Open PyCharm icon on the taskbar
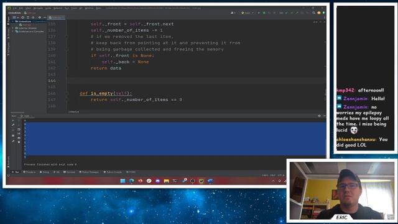This screenshot has width=398, height=224. pyautogui.click(x=201, y=181)
